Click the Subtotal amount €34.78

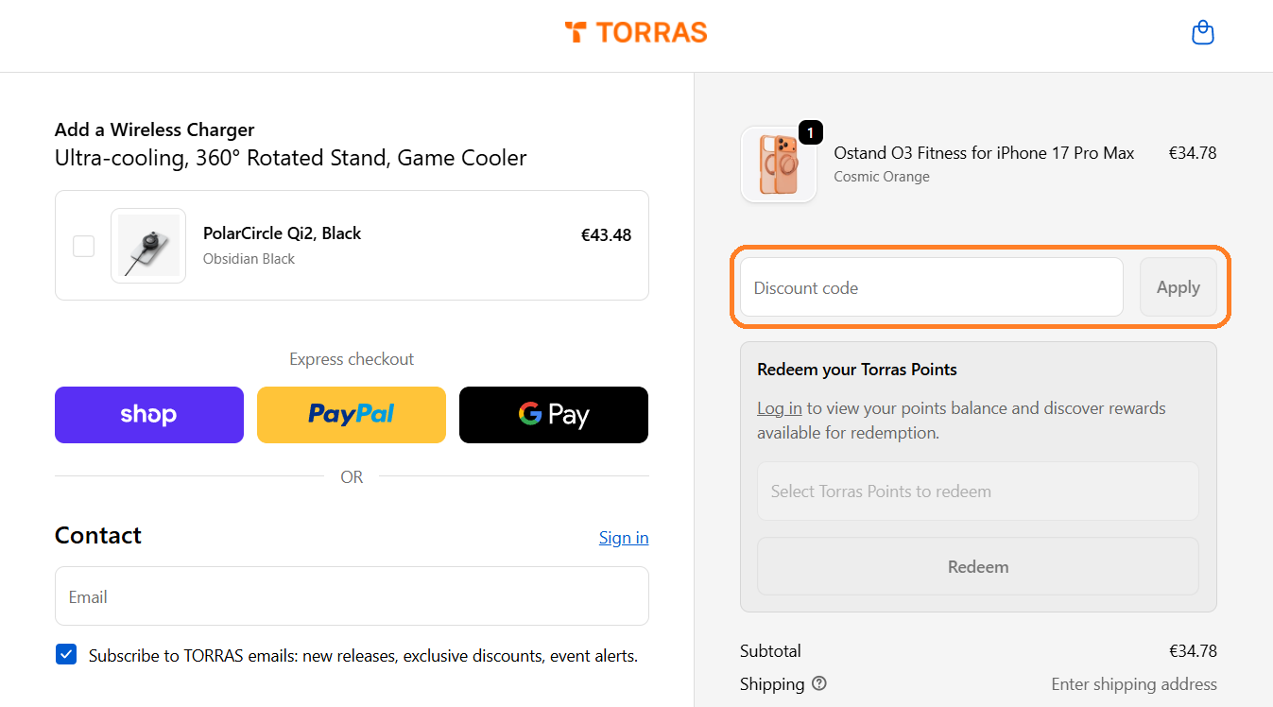point(1192,650)
